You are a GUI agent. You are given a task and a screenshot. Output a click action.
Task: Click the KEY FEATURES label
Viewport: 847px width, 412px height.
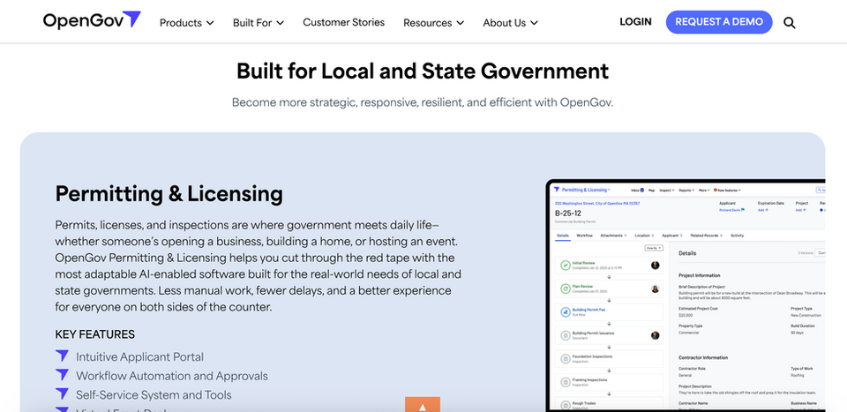[x=95, y=334]
